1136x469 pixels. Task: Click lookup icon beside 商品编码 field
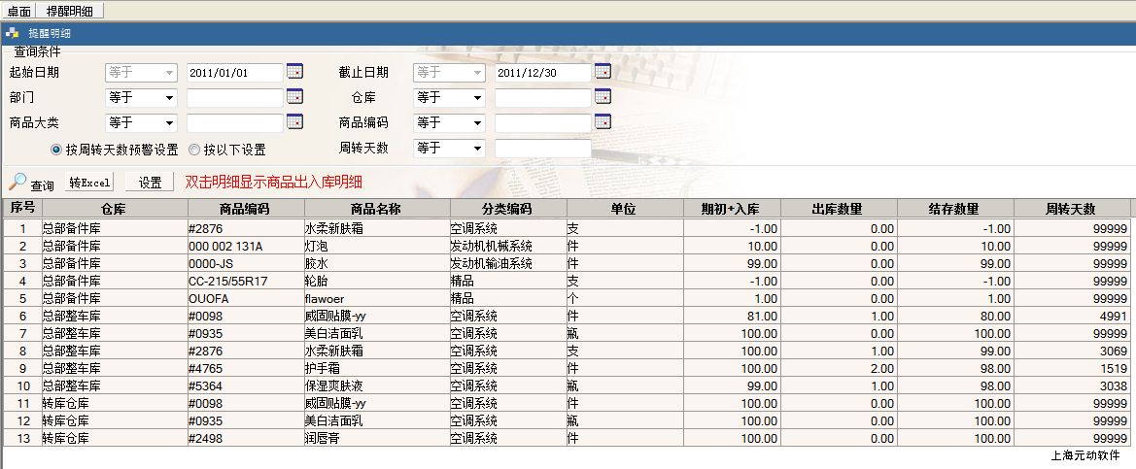point(602,122)
